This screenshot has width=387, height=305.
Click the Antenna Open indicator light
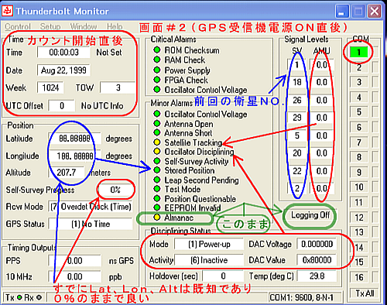156,123
